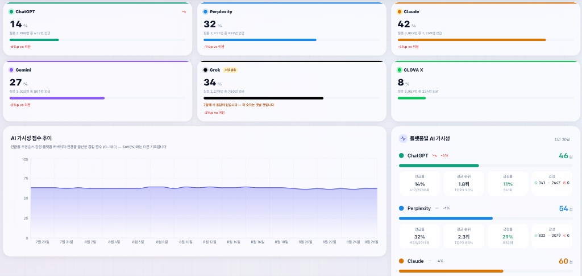Click the Claude row dot in platform panel
This screenshot has height=276, width=582.
[401, 261]
